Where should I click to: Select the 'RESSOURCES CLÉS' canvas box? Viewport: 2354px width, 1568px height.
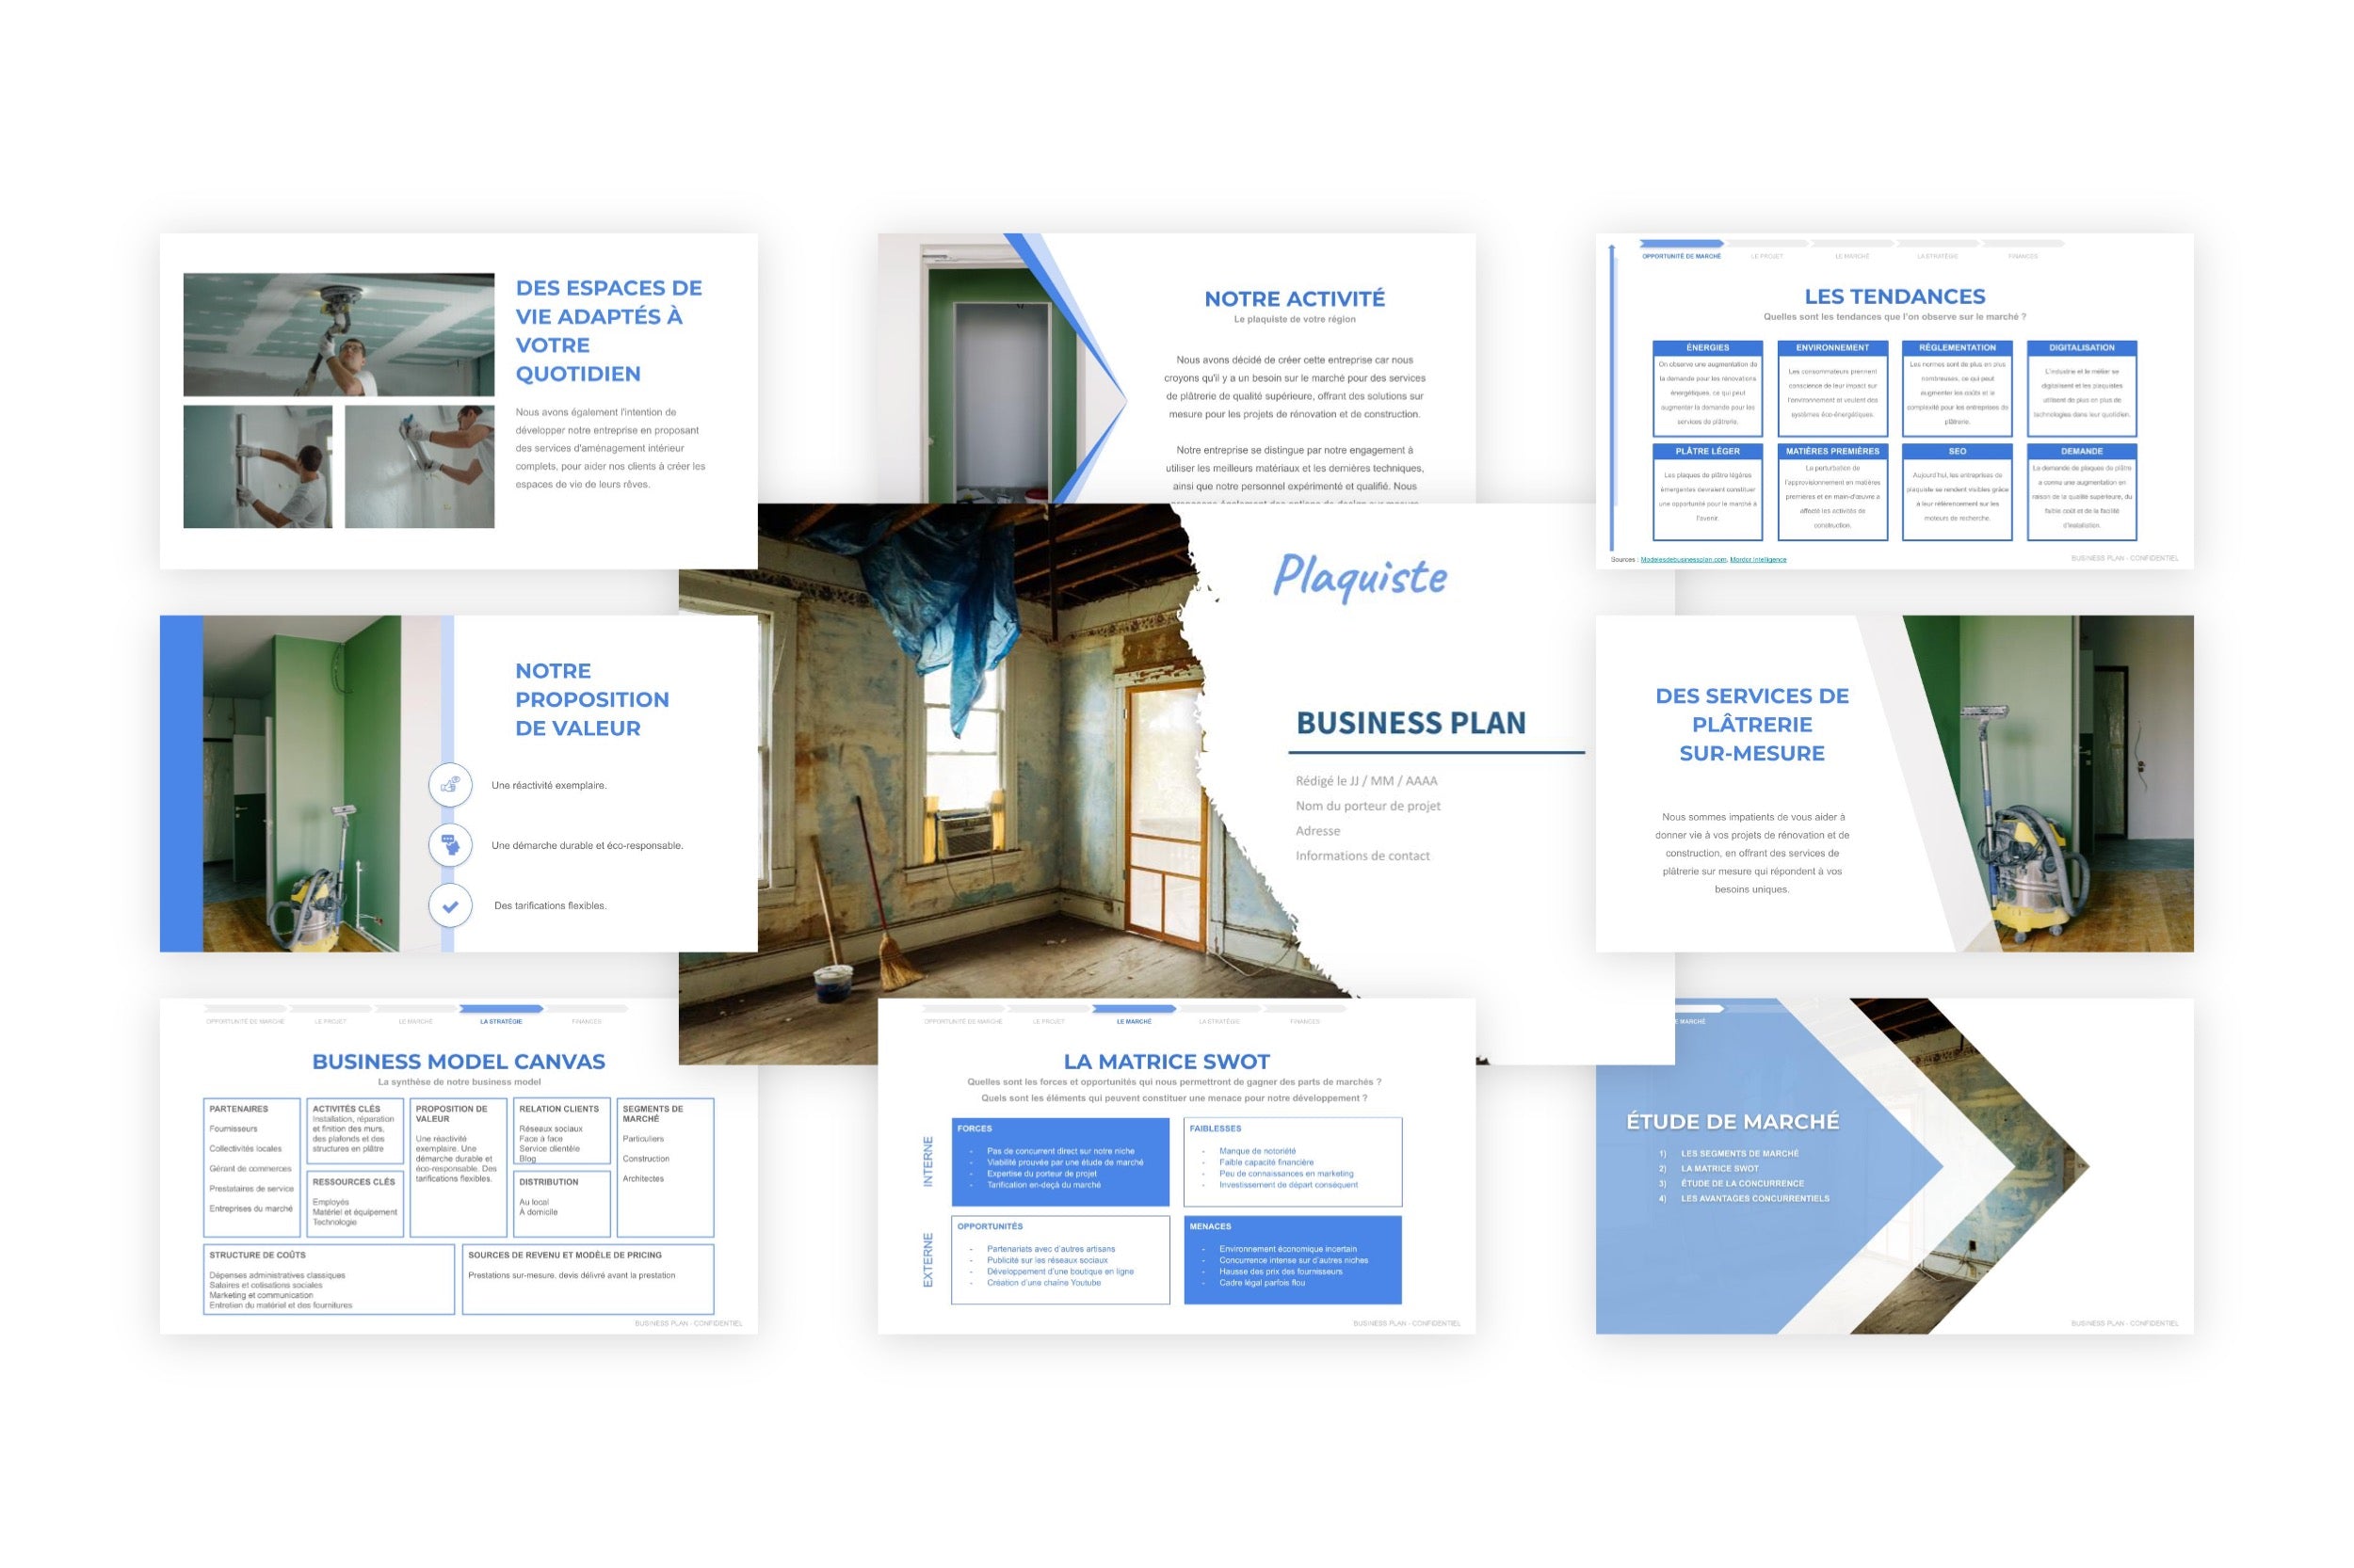click(355, 1204)
